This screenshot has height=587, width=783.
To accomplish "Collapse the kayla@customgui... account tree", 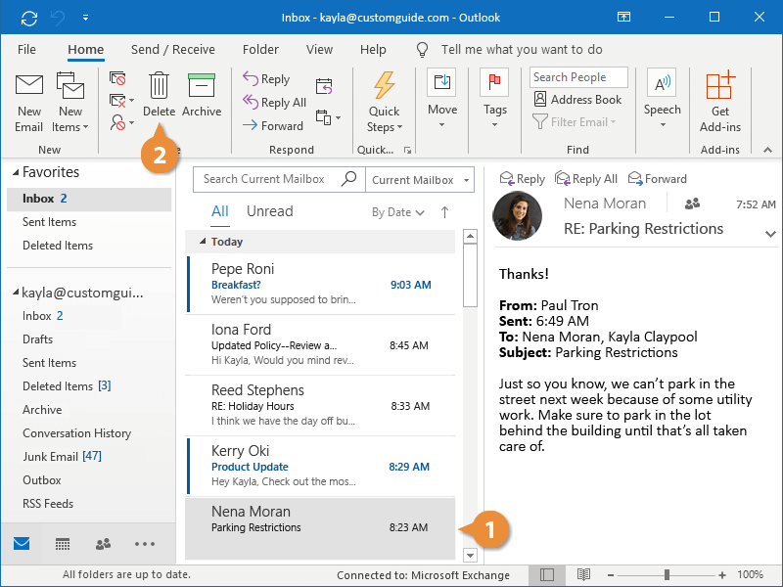I will (x=16, y=292).
